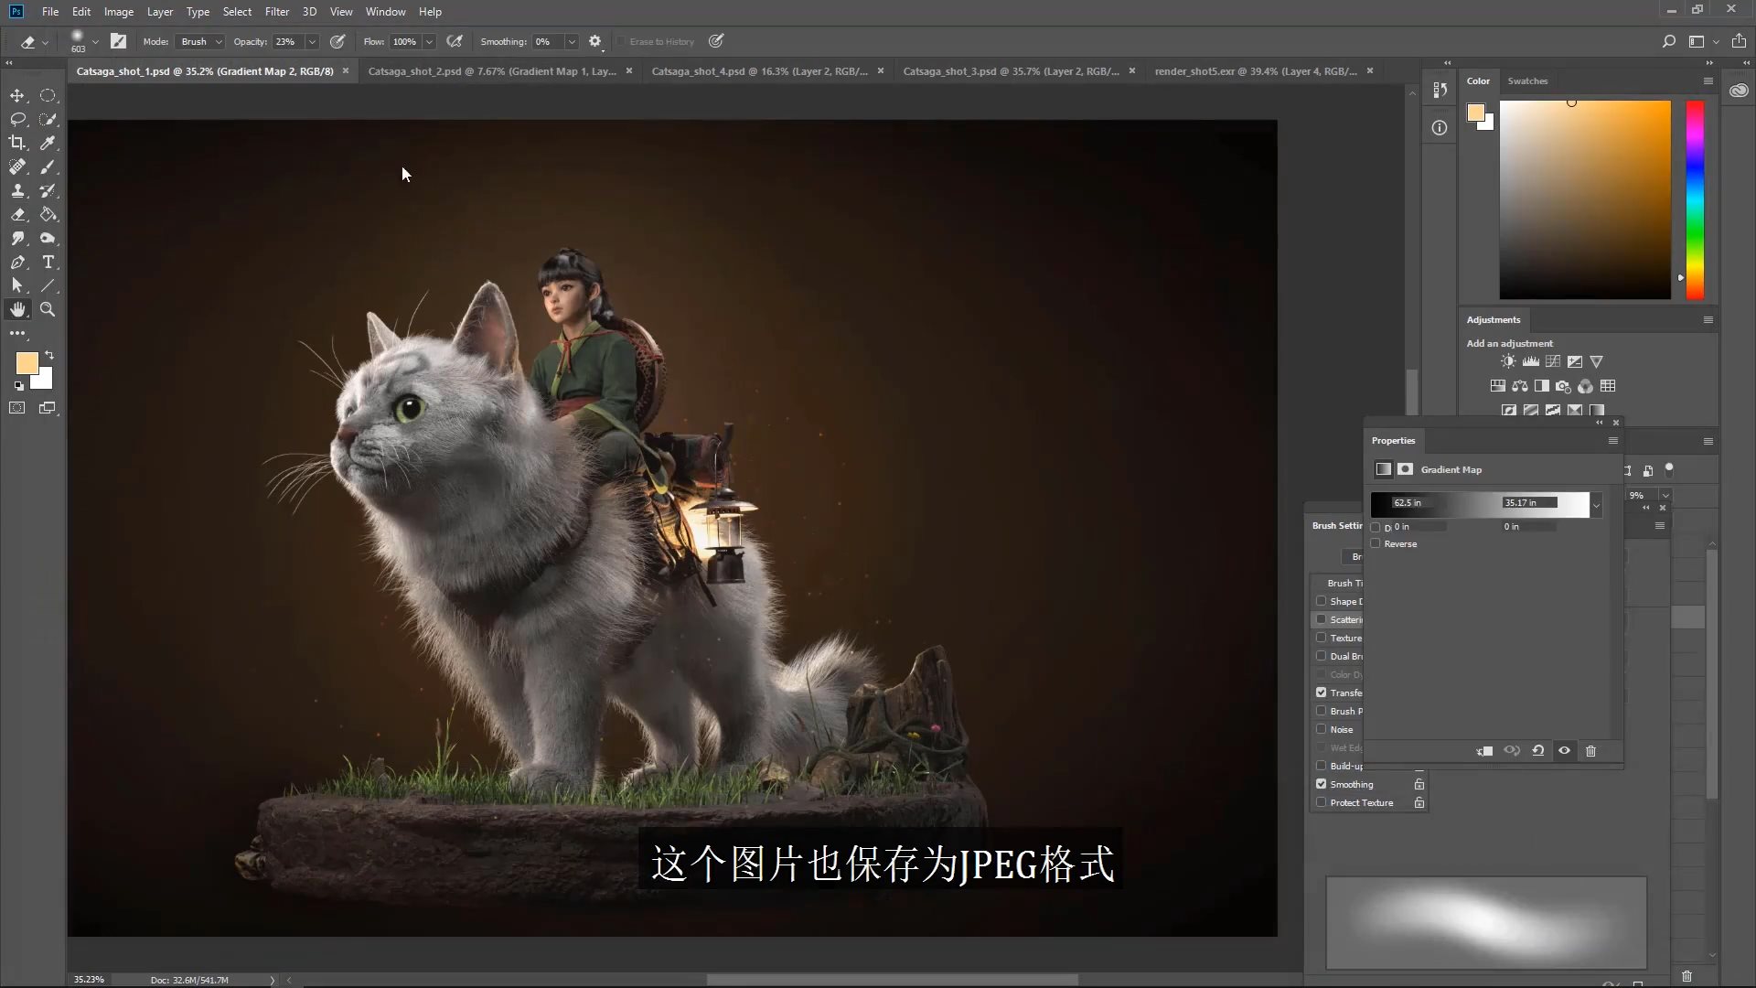Open the Properties panel flyout menu
The height and width of the screenshot is (988, 1756).
point(1613,441)
